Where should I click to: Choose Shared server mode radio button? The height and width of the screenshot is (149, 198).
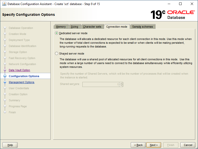coord(57,54)
